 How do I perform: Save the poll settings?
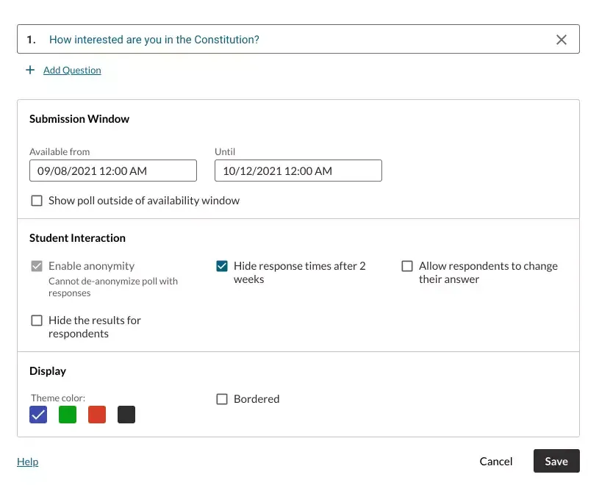pyautogui.click(x=556, y=461)
